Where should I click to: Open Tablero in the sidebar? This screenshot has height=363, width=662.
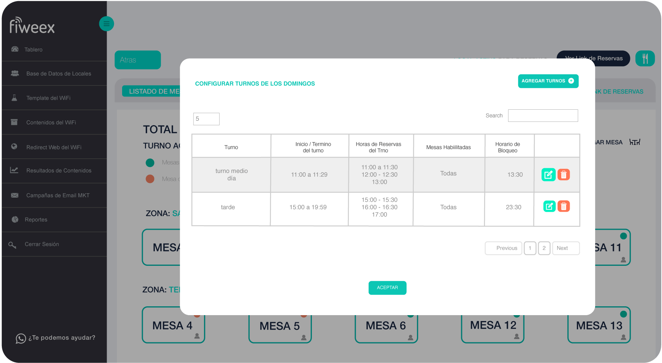pyautogui.click(x=33, y=50)
